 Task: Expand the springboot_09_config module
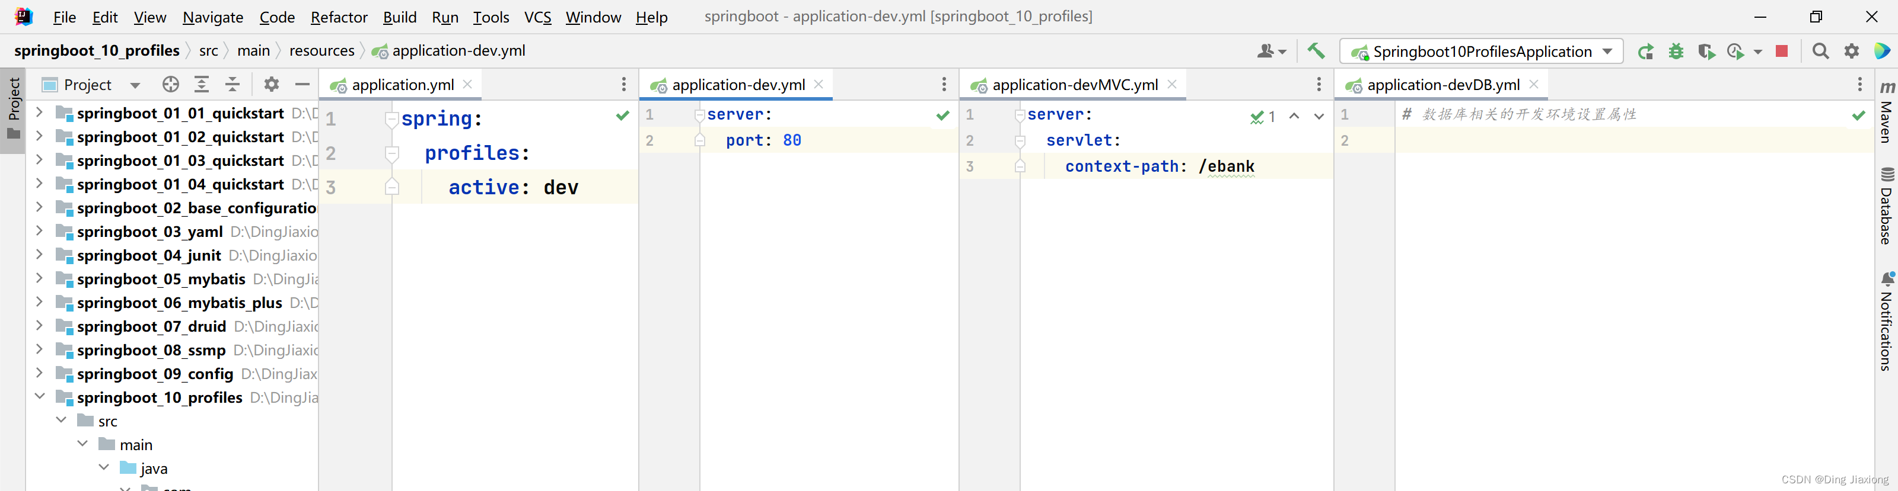click(x=40, y=373)
